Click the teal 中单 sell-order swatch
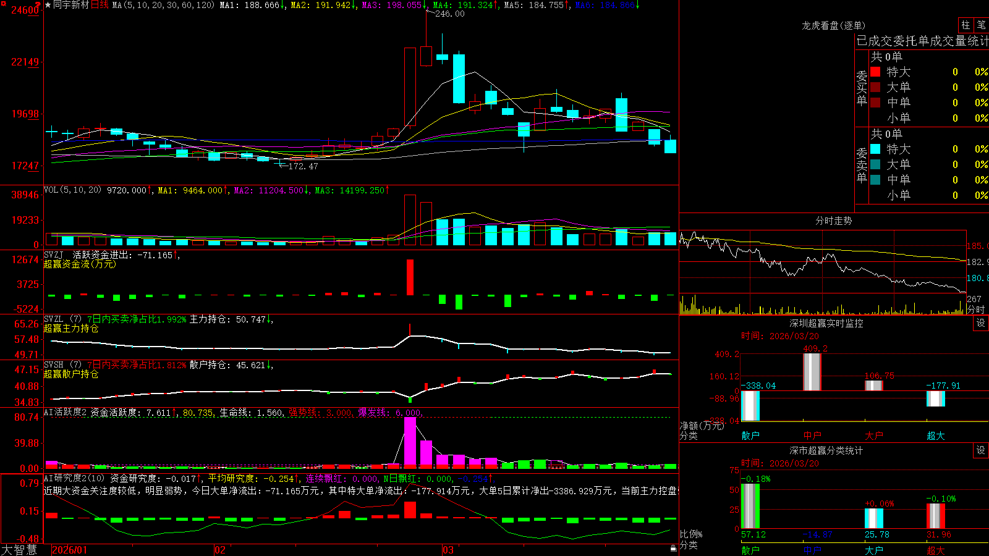The image size is (989, 556). pyautogui.click(x=875, y=180)
